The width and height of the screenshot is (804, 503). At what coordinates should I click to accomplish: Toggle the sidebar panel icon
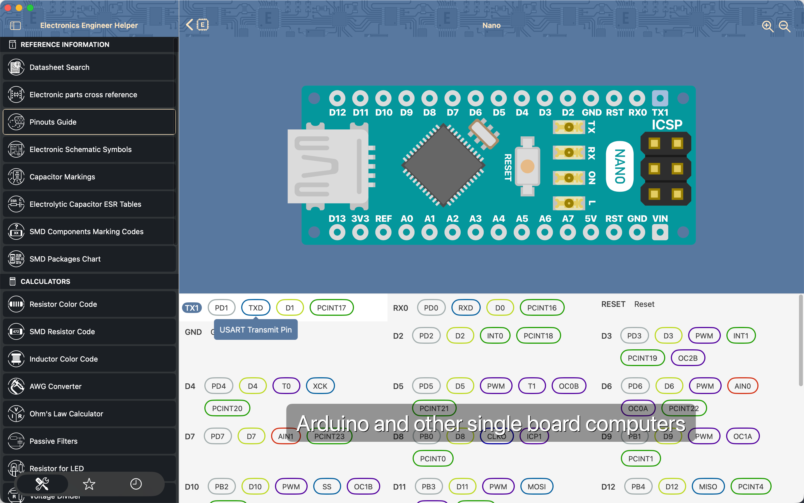coord(15,25)
